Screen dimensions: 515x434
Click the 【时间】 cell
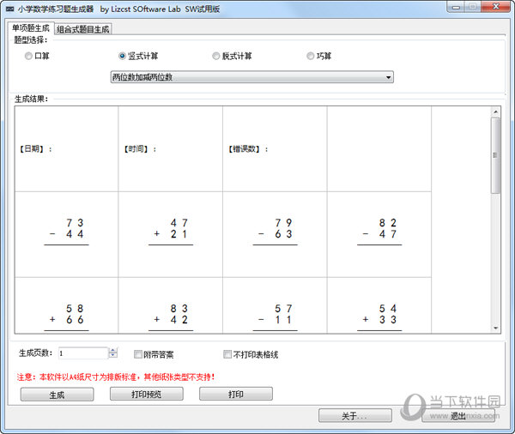pos(171,149)
